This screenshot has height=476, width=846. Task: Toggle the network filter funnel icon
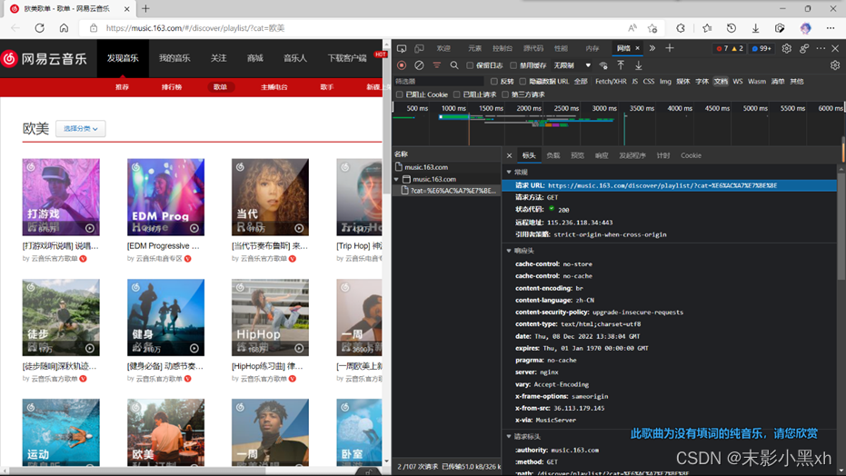point(437,65)
